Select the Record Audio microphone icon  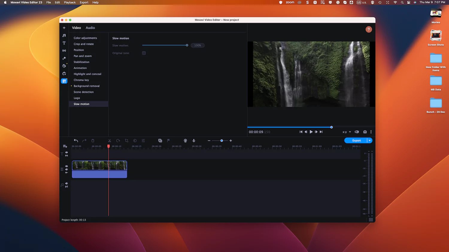[194, 140]
